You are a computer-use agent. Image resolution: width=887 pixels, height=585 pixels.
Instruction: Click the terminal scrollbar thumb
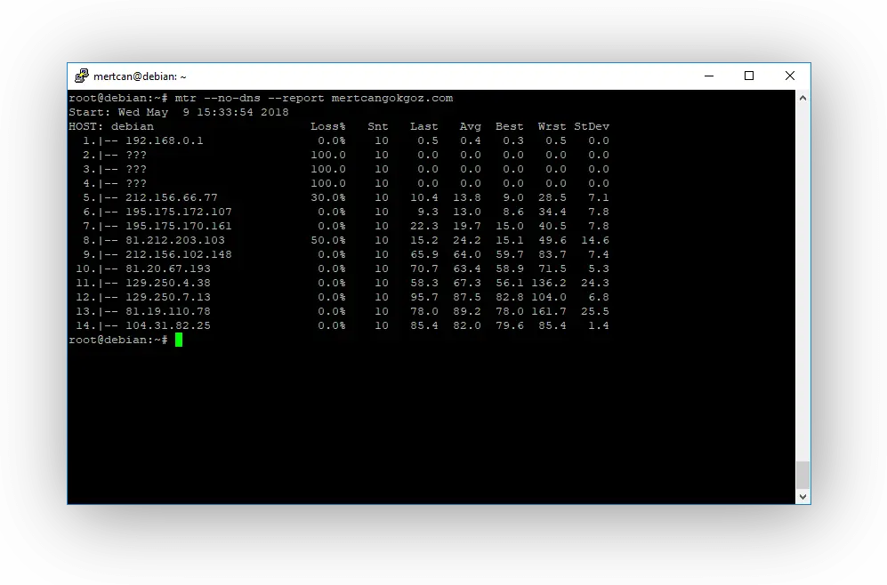coord(802,475)
